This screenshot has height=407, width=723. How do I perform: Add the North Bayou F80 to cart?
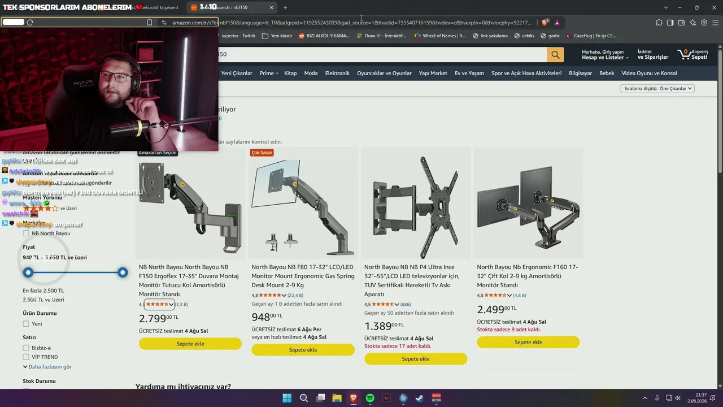tap(303, 350)
